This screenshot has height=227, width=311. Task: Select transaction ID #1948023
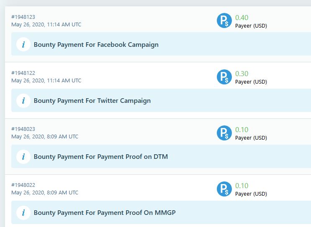(x=23, y=129)
